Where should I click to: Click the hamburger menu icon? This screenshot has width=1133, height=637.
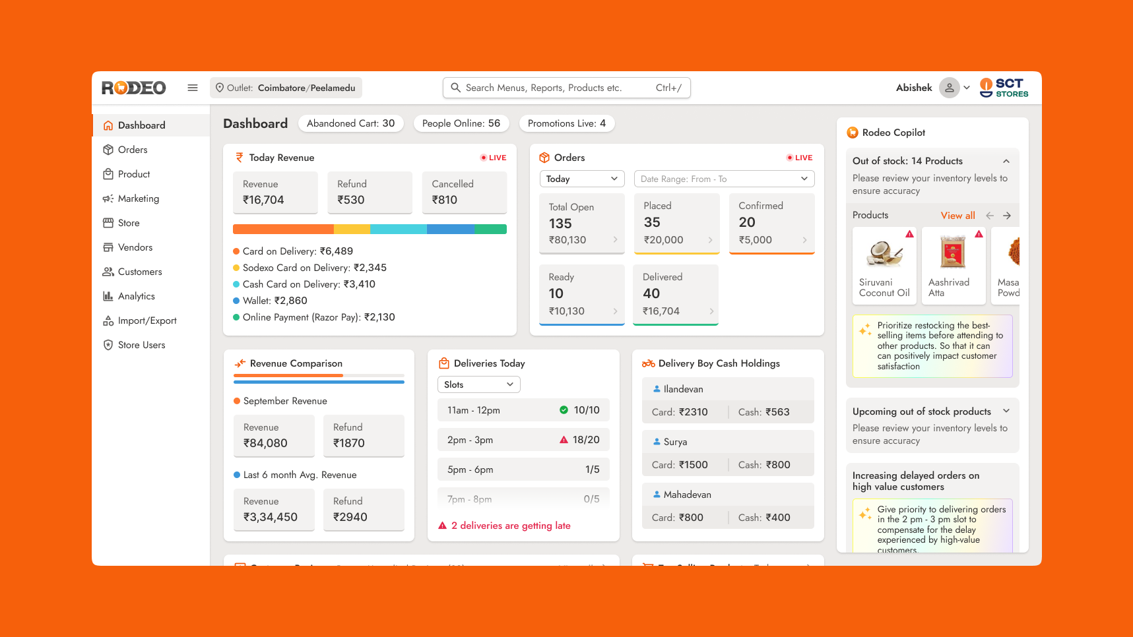pyautogui.click(x=193, y=88)
